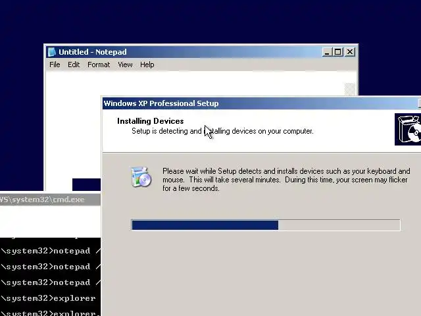Click the Notepad icon in title bar
The height and width of the screenshot is (316, 421).
51,52
